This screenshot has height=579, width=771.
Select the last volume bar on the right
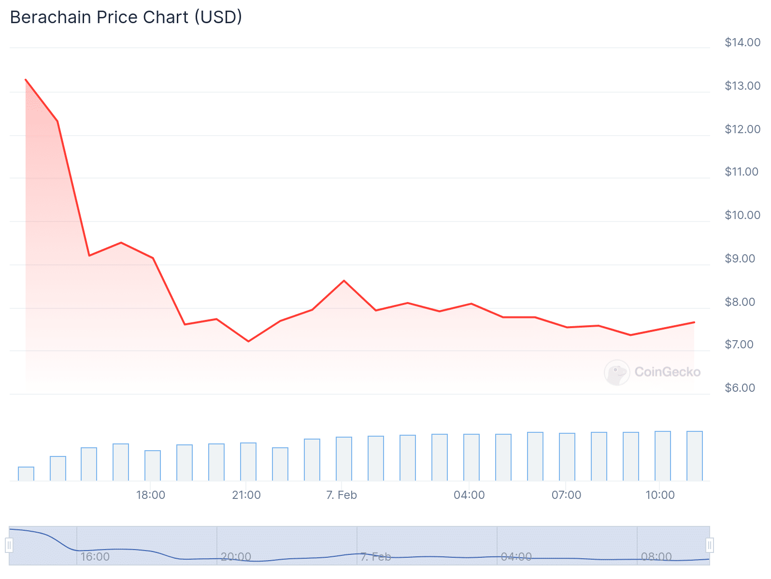[x=695, y=456]
